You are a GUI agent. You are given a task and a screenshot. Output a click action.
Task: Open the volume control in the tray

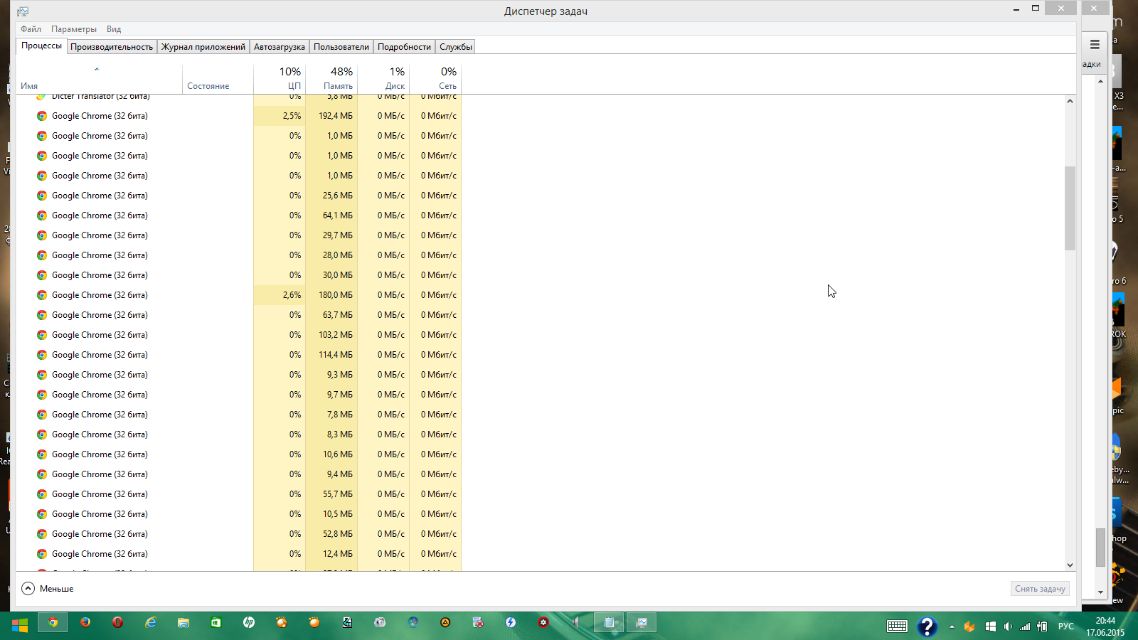tap(1007, 626)
